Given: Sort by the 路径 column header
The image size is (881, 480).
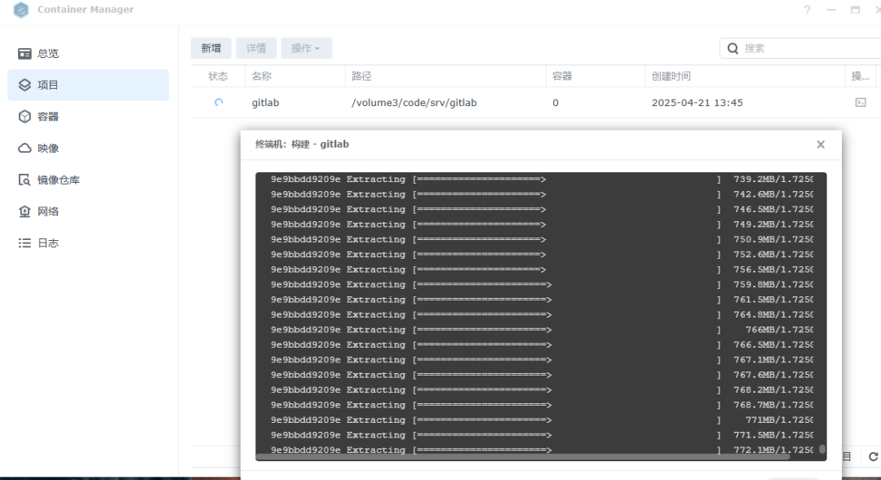Looking at the screenshot, I should (445, 76).
